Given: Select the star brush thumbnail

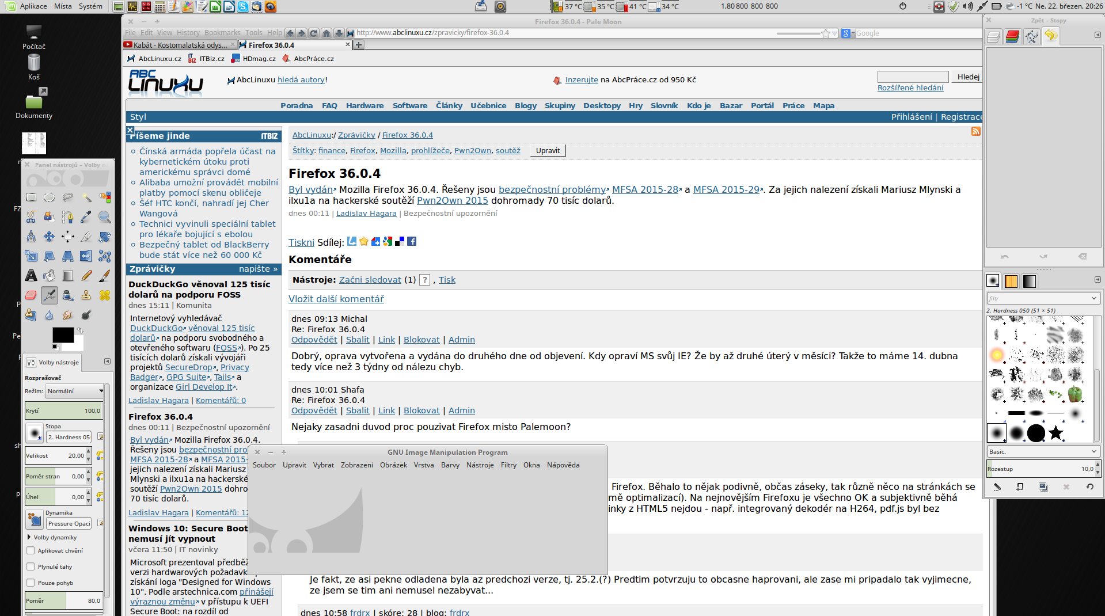Looking at the screenshot, I should 1055,433.
